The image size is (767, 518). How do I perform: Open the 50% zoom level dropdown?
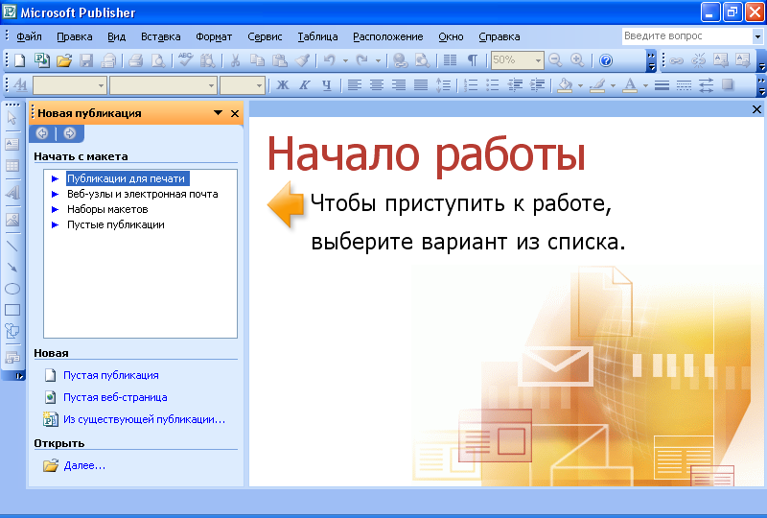click(538, 60)
